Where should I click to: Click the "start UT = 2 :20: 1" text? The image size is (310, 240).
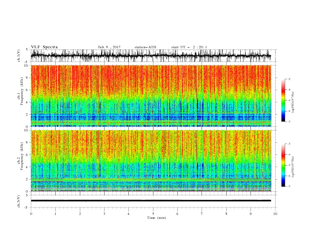pyautogui.click(x=189, y=47)
